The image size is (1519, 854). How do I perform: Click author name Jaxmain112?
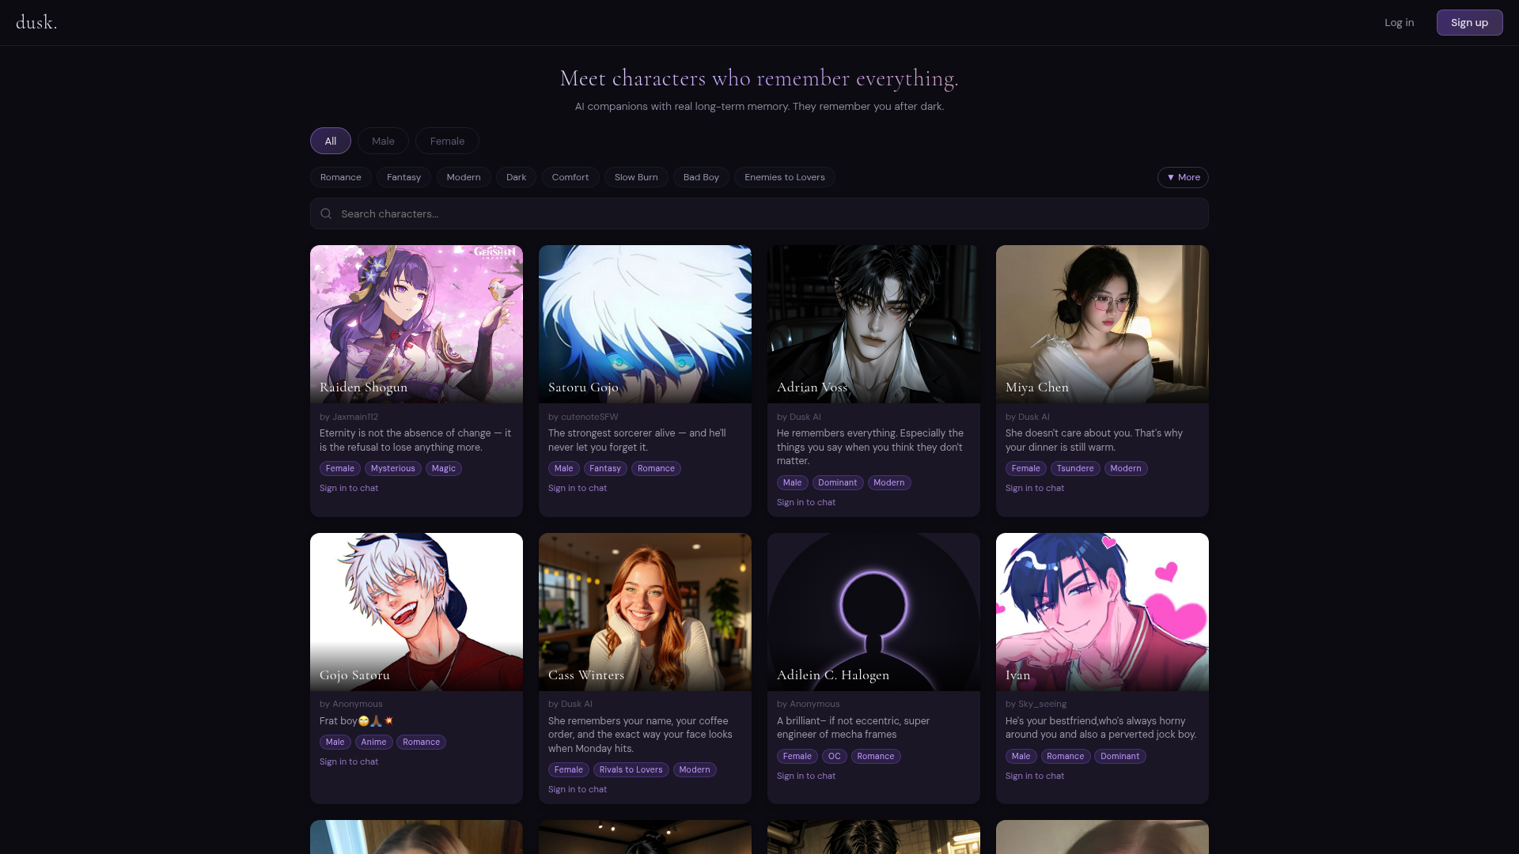[355, 417]
